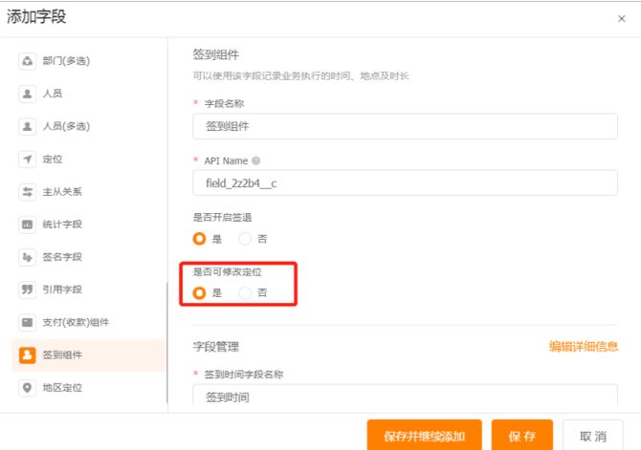The width and height of the screenshot is (641, 450).
Task: Click the 支付(收款)组件 icon
Action: point(28,322)
